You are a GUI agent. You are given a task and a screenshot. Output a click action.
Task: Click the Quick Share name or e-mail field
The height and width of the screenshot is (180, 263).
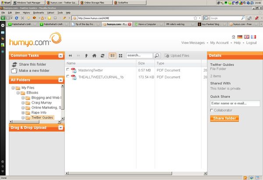[235, 104]
